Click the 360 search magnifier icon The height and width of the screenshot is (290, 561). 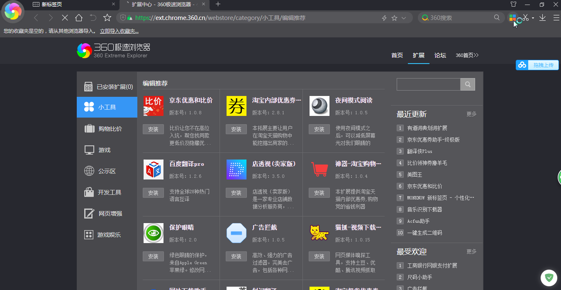pyautogui.click(x=497, y=17)
